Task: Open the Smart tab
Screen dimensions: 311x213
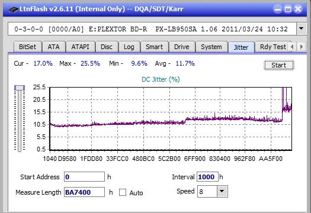Action: pyautogui.click(x=154, y=47)
